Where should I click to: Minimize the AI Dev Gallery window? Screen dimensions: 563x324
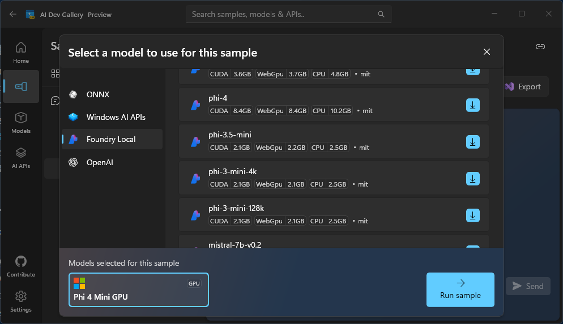(x=494, y=14)
